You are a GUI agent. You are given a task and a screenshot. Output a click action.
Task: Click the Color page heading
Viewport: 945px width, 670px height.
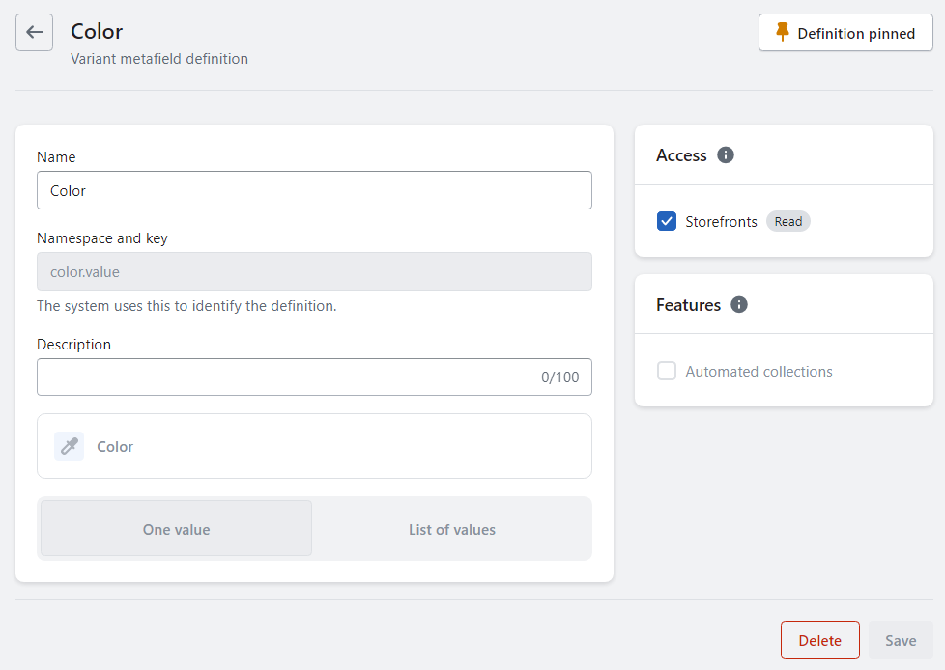pos(97,32)
